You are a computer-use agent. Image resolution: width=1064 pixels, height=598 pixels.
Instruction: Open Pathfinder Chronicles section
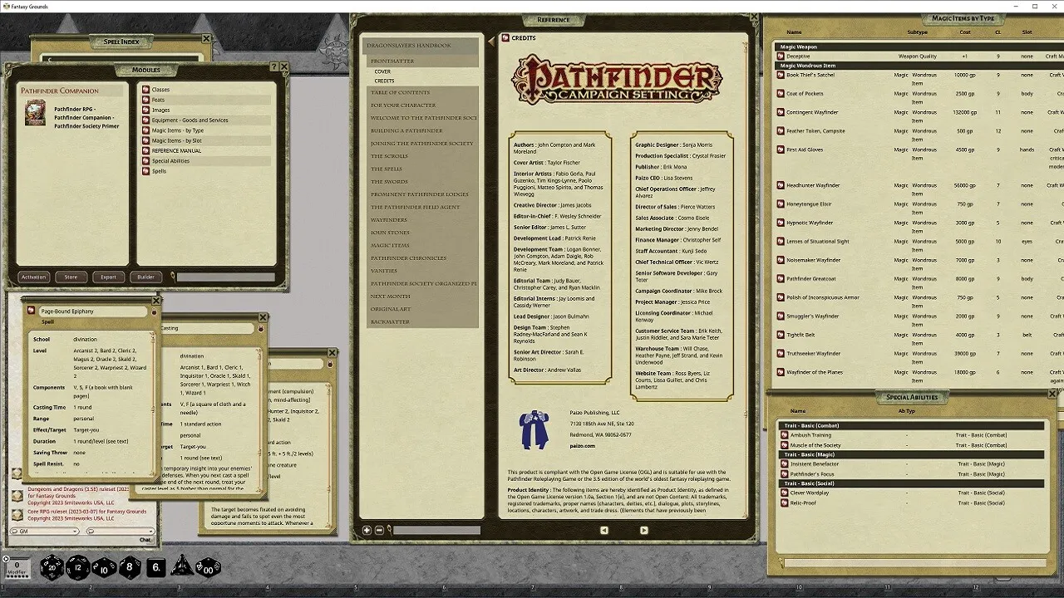coord(422,258)
